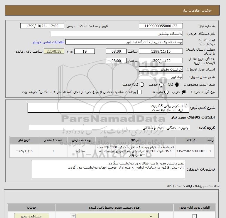Click the 1399/11/22 price validity field

(161, 61)
